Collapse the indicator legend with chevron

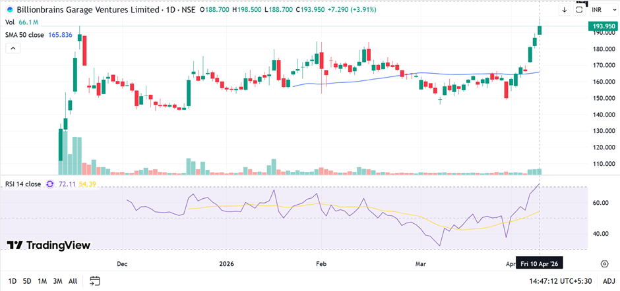[13, 48]
